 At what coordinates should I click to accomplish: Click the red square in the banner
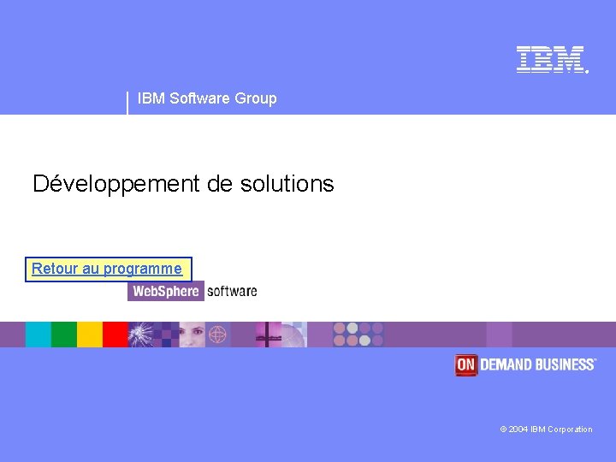(x=115, y=335)
